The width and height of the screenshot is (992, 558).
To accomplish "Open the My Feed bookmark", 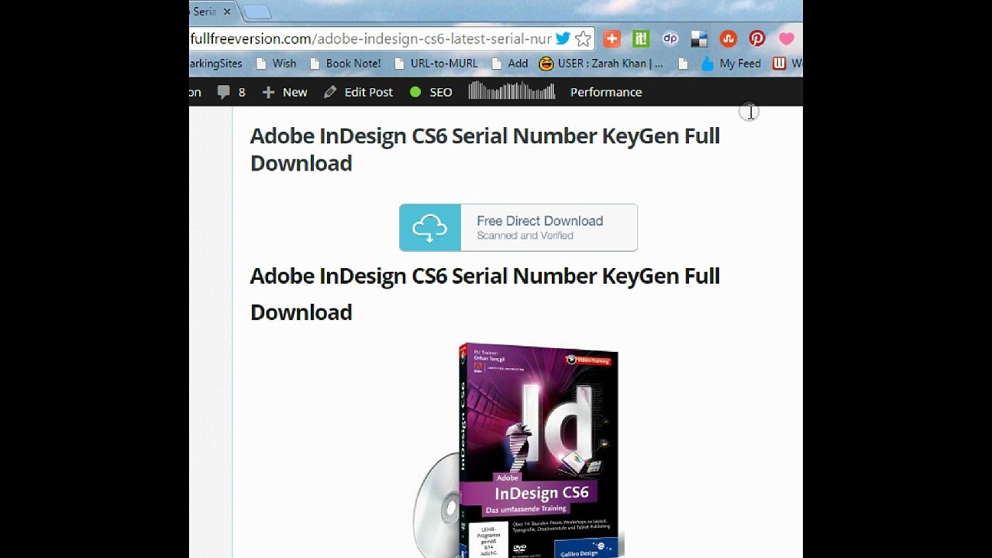I will pyautogui.click(x=731, y=64).
